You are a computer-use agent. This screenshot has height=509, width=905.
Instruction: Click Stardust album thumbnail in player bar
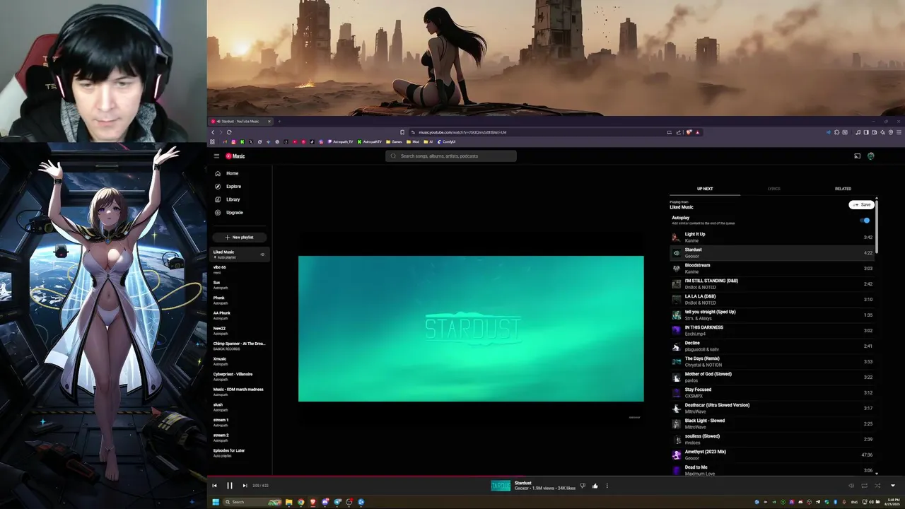click(501, 486)
